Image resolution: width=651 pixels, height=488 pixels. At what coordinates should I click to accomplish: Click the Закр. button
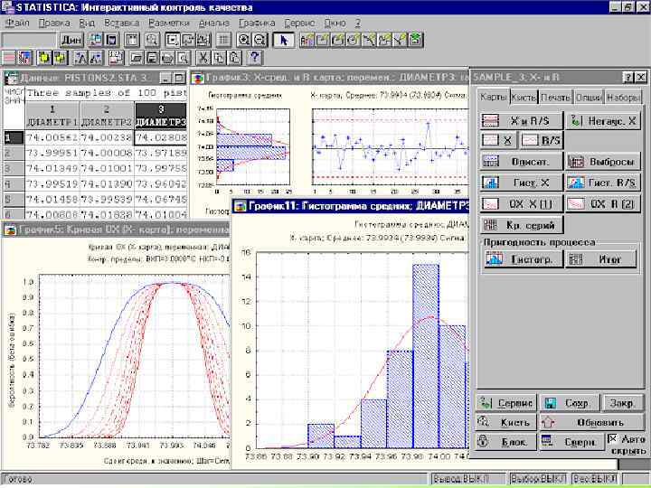pyautogui.click(x=623, y=403)
